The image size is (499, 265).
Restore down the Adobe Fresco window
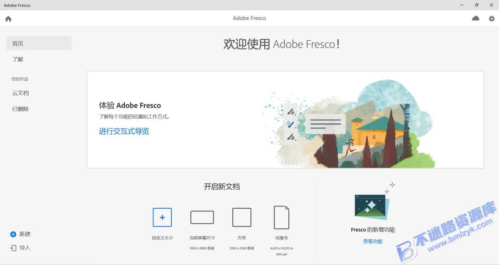[x=476, y=5]
